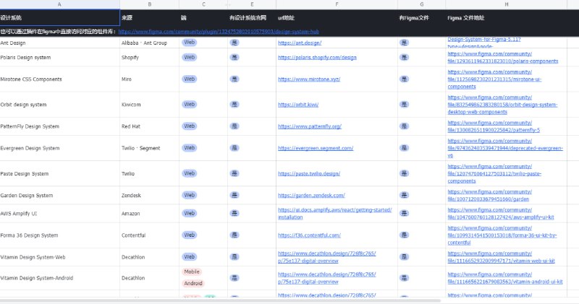This screenshot has height=304, width=579.
Task: Select column F header
Action: (337, 4)
